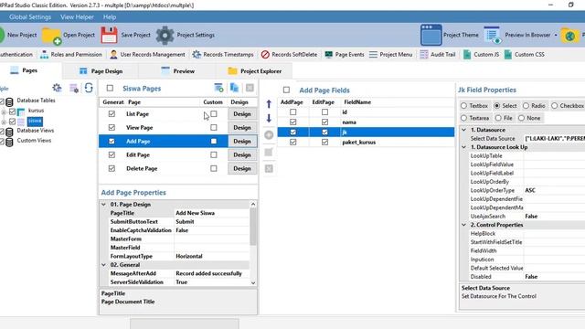
Task: Switch to Project Explorer tab
Action: (254, 71)
